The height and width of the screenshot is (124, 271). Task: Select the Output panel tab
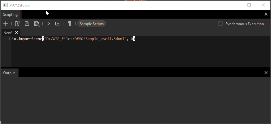click(x=9, y=73)
